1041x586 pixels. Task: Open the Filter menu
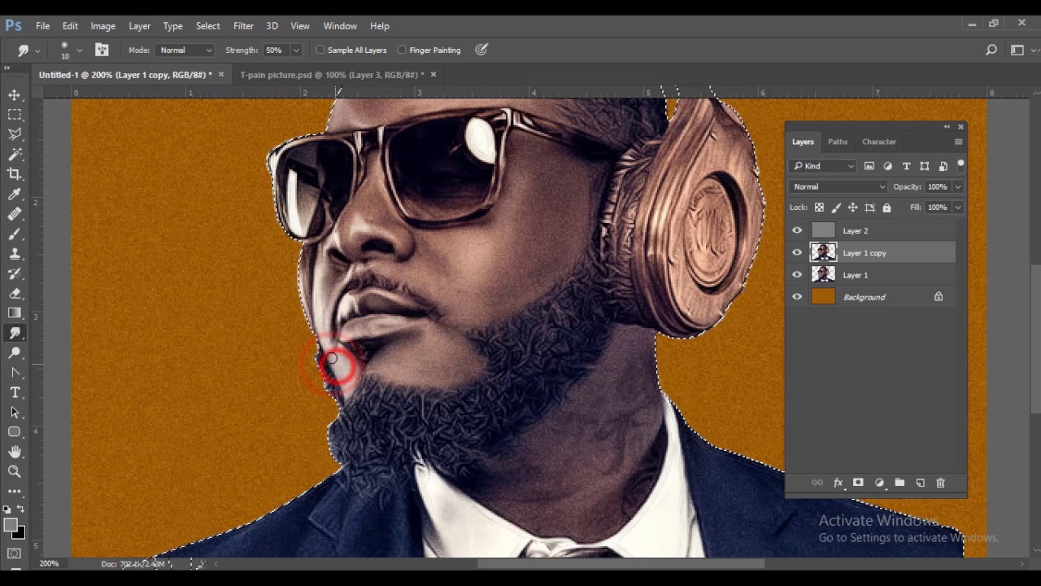(x=243, y=26)
